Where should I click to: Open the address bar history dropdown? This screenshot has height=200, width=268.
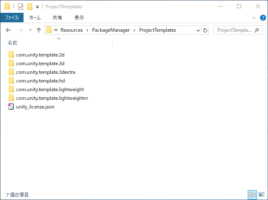(x=198, y=31)
